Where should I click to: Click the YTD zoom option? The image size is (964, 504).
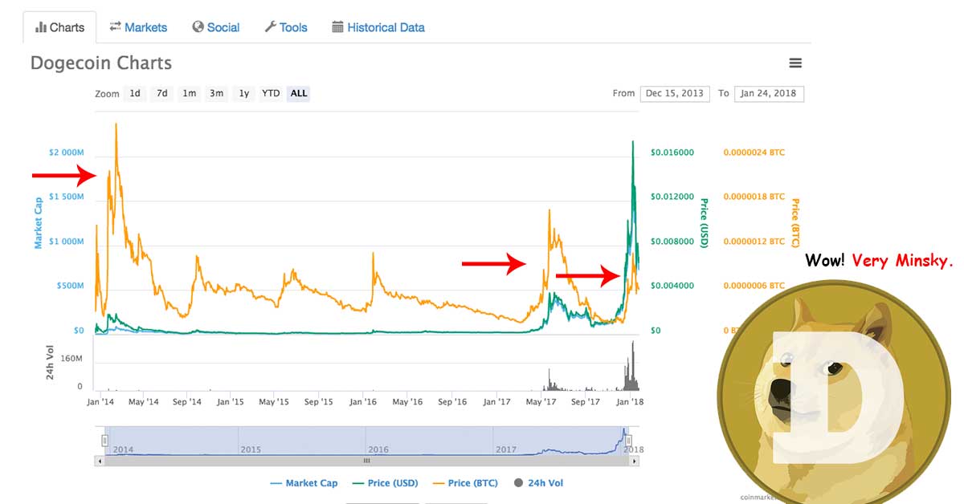[271, 93]
